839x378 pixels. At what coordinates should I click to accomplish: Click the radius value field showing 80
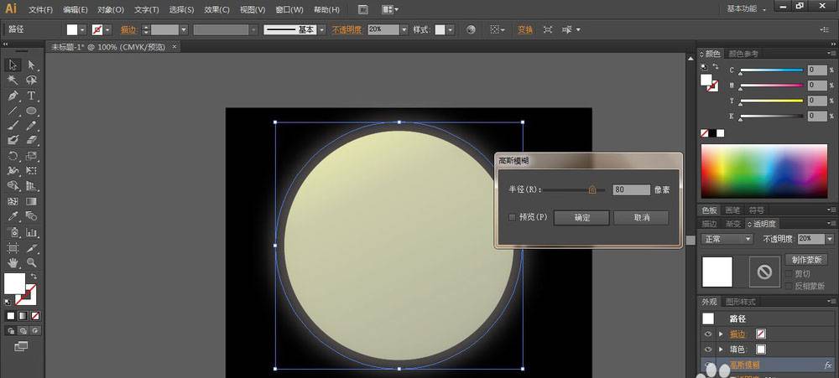[x=631, y=190]
